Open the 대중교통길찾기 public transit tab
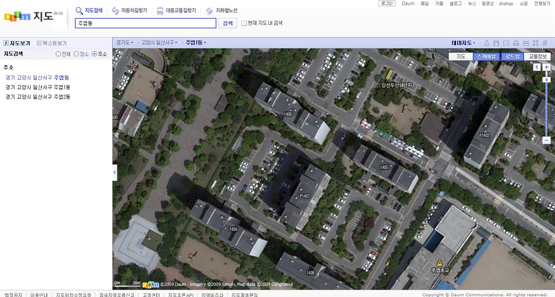This screenshot has width=555, height=297. coord(176,11)
